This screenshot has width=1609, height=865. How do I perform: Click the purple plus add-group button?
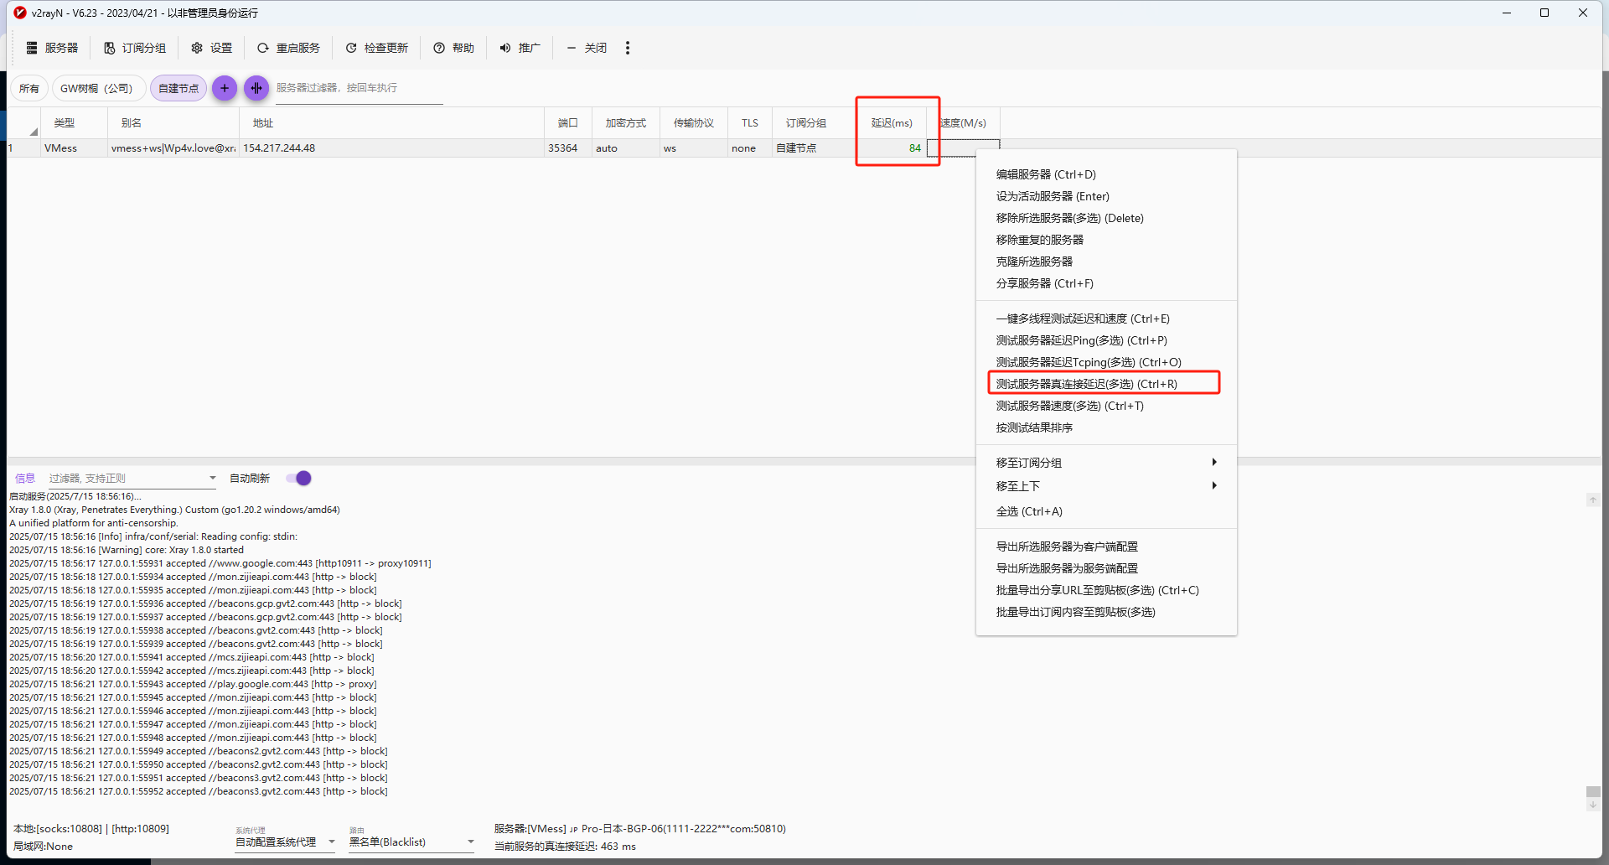(225, 88)
